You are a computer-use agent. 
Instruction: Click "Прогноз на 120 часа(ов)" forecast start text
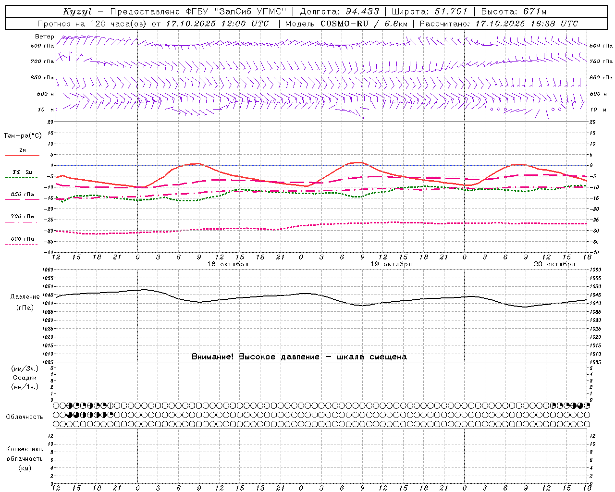[x=93, y=24]
